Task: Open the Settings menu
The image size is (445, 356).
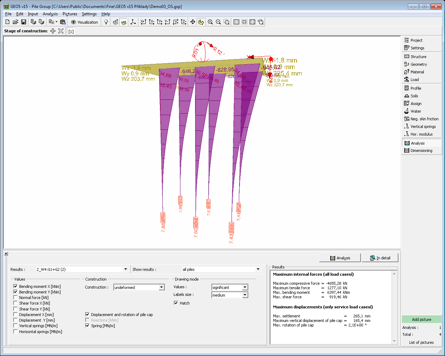Action: pyautogui.click(x=89, y=14)
